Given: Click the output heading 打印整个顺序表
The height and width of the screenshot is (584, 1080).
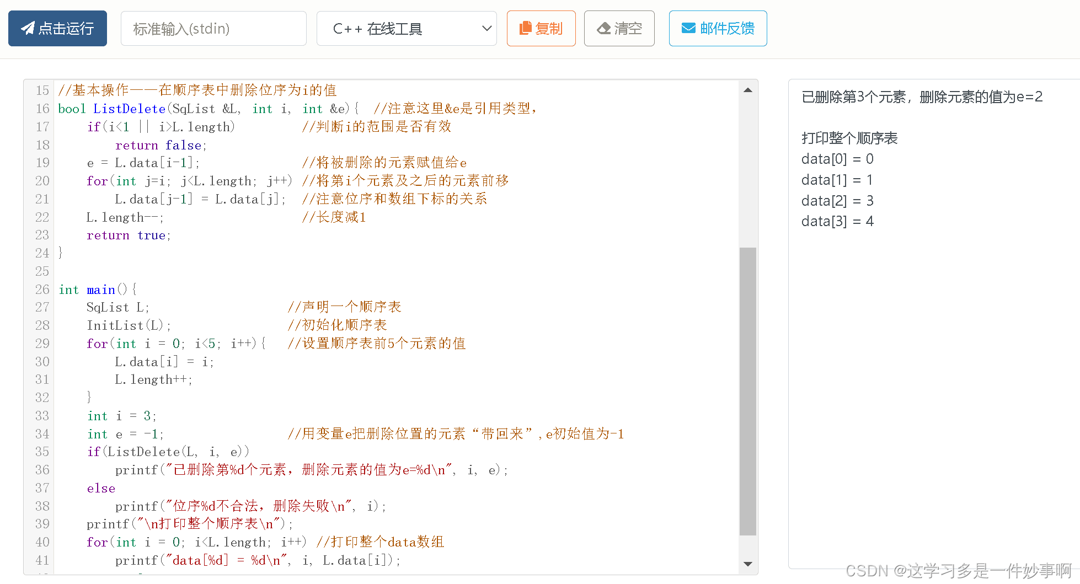Looking at the screenshot, I should pos(849,138).
